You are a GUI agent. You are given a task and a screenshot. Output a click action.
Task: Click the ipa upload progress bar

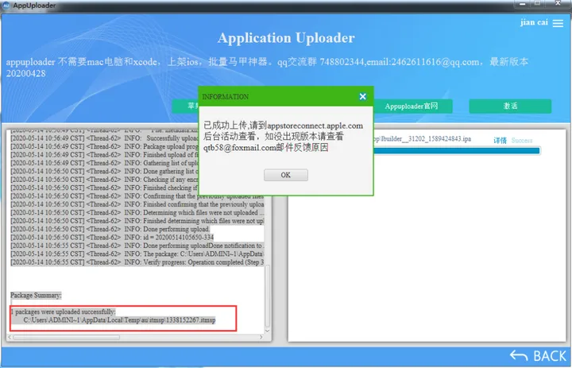(x=456, y=151)
